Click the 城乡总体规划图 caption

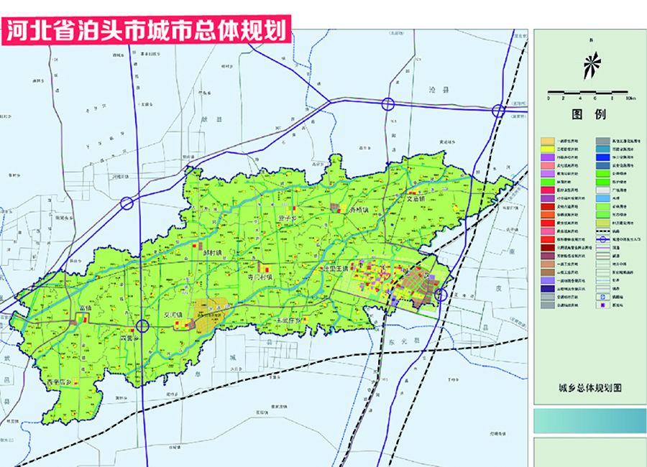click(x=589, y=387)
